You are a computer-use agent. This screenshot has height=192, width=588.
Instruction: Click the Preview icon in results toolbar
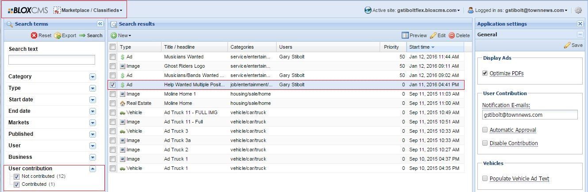(405, 35)
